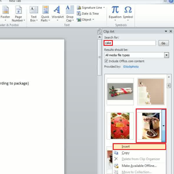The width and height of the screenshot is (174, 174).
Task: Open the chocolate cake clip dropdown arrow
Action: tap(164, 126)
